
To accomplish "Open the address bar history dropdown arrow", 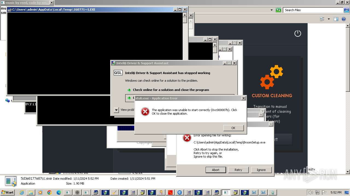I will (272, 10).
